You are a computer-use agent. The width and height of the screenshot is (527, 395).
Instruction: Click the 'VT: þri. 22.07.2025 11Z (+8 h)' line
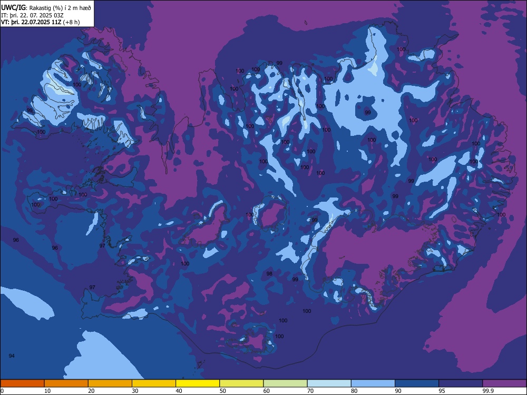pyautogui.click(x=41, y=22)
